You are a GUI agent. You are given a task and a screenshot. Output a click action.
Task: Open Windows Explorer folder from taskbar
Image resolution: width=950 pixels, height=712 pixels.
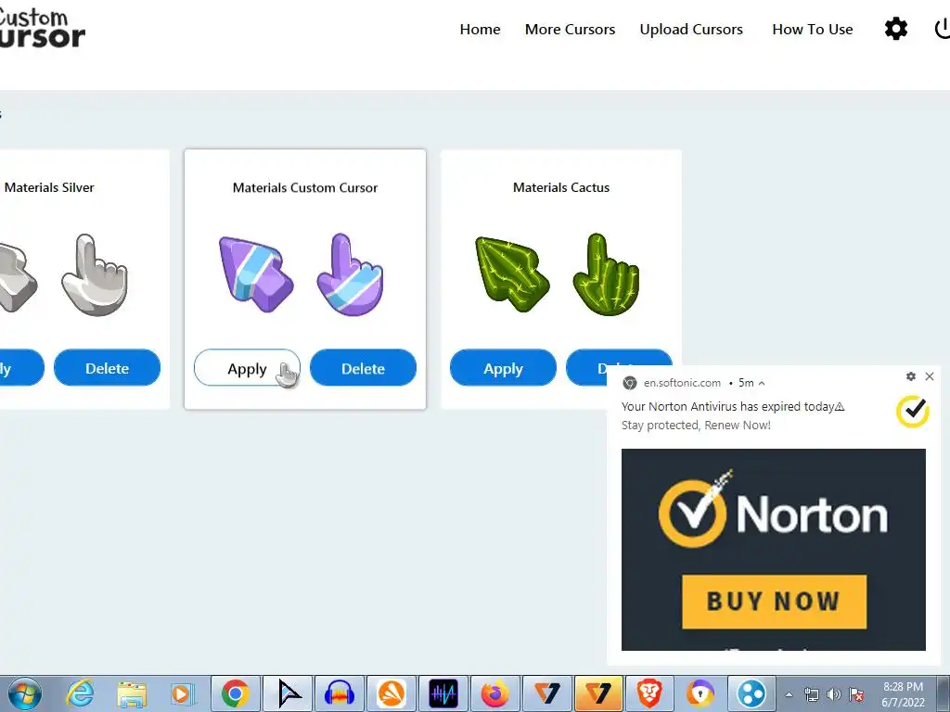132,693
